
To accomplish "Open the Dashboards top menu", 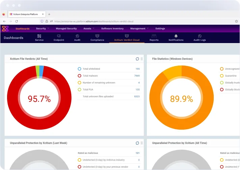I will point(23,29).
